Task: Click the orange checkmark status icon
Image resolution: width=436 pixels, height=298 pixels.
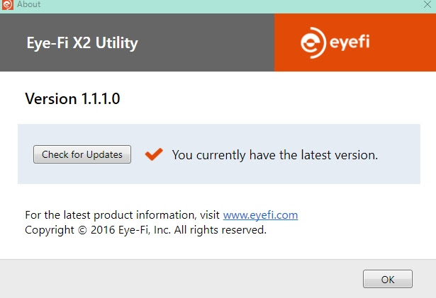Action: coord(153,154)
